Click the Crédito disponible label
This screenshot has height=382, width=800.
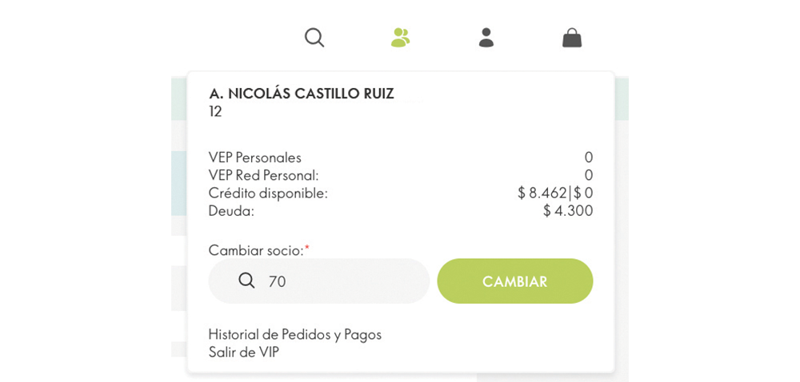(268, 193)
